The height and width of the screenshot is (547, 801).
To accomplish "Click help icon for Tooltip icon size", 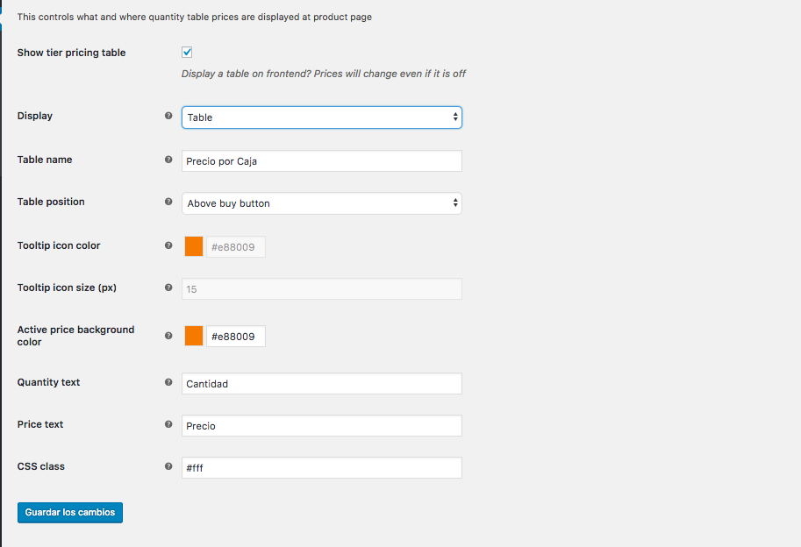I will [x=168, y=288].
